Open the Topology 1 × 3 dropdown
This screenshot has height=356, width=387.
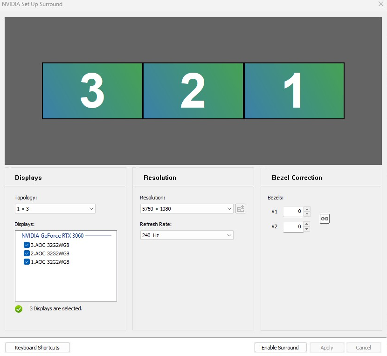(55, 209)
